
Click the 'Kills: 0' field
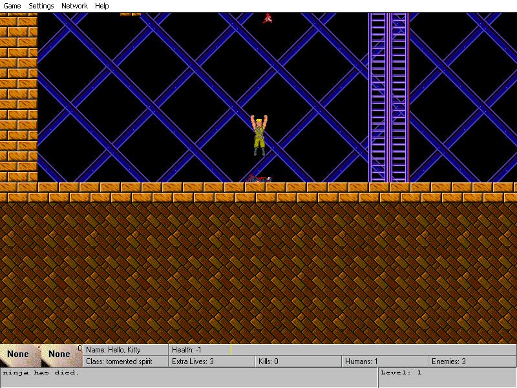[299, 361]
